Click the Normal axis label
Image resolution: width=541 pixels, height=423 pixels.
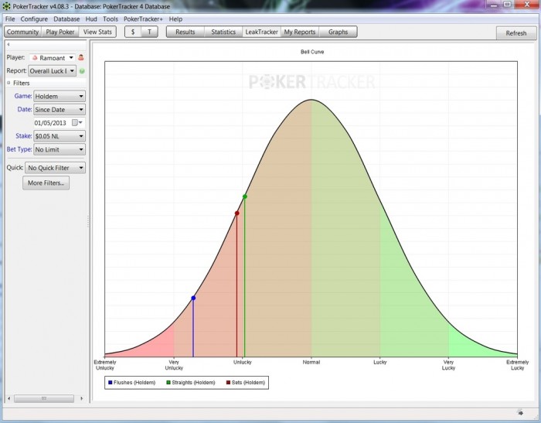click(311, 362)
